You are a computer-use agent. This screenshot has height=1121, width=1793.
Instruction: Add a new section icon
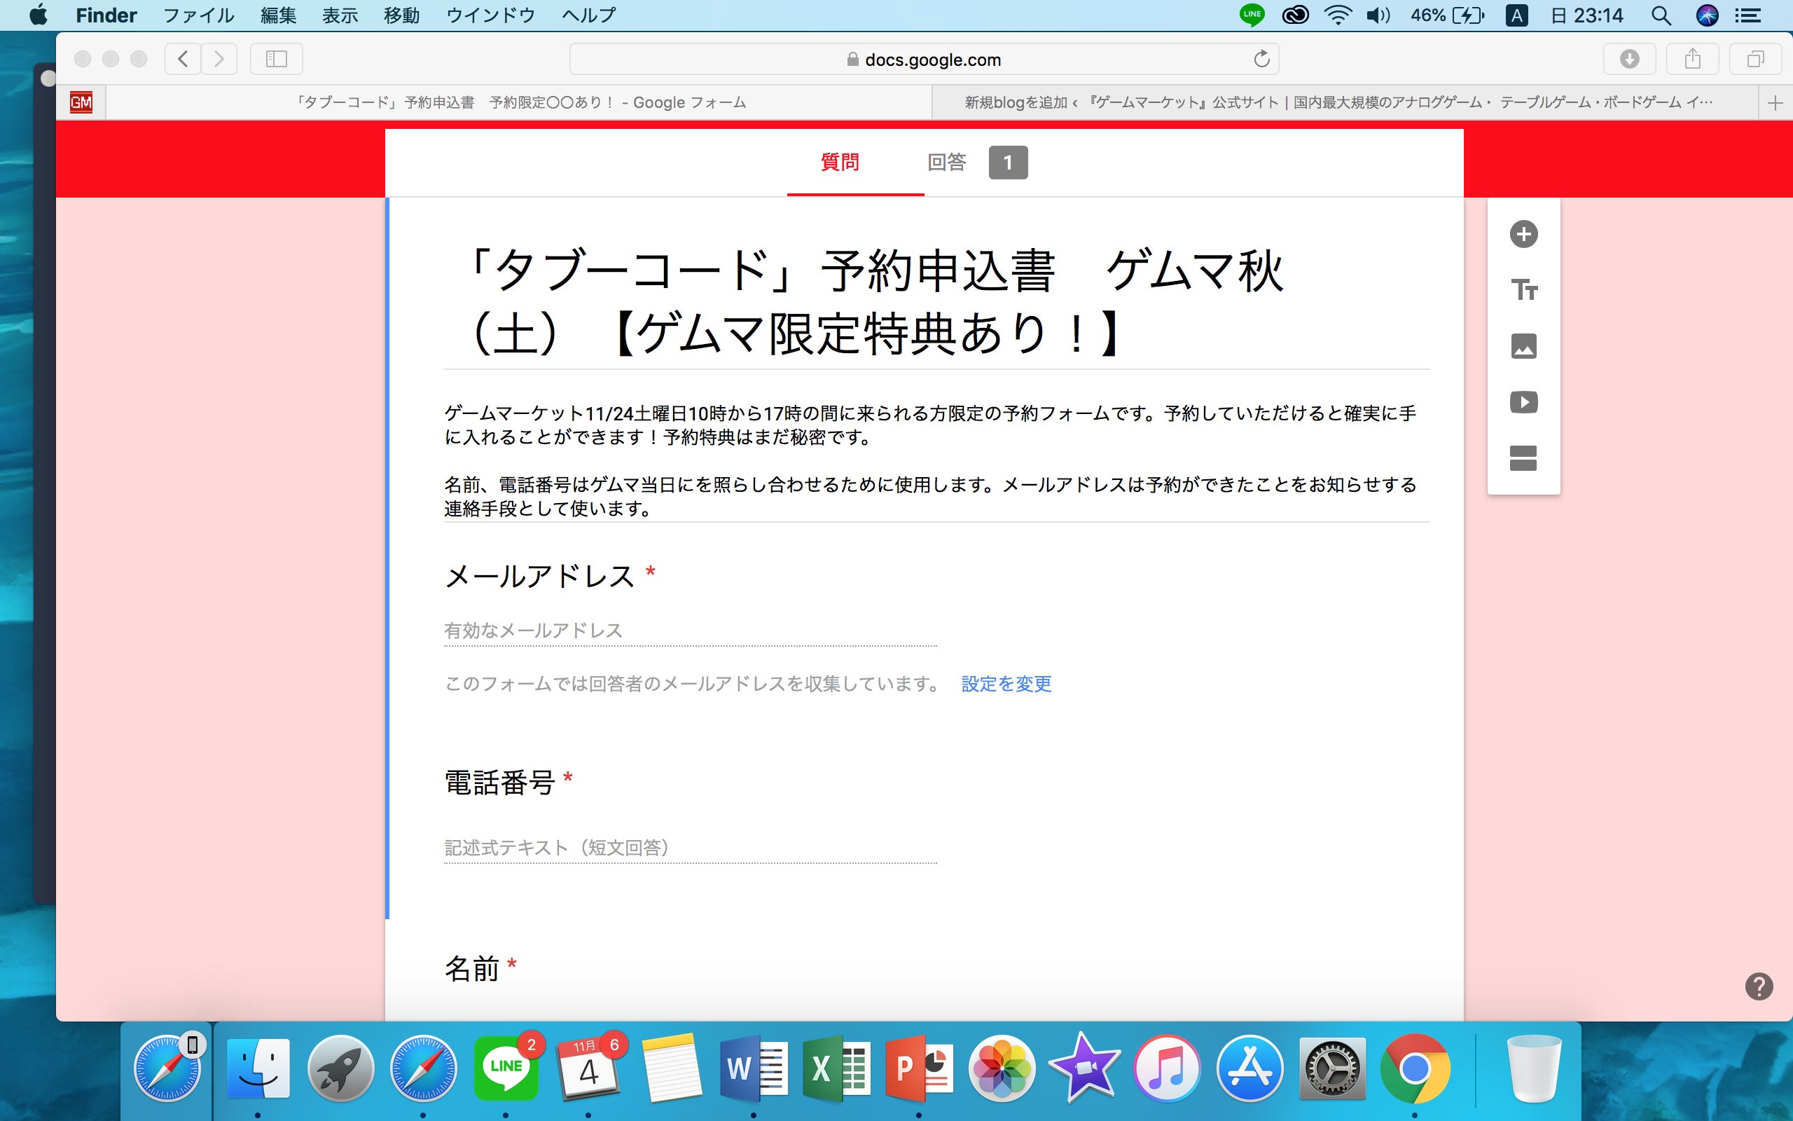(x=1523, y=458)
